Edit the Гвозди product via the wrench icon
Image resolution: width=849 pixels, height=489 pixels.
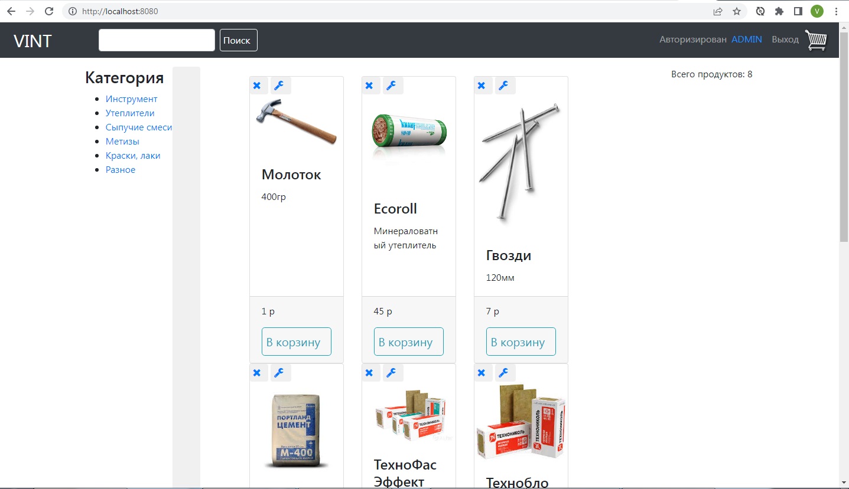[505, 86]
